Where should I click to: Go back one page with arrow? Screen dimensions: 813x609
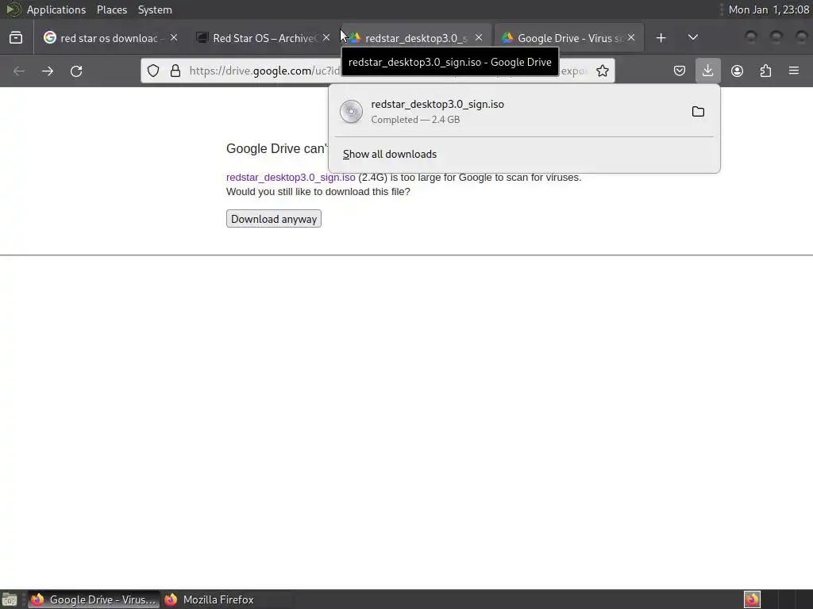pos(19,71)
